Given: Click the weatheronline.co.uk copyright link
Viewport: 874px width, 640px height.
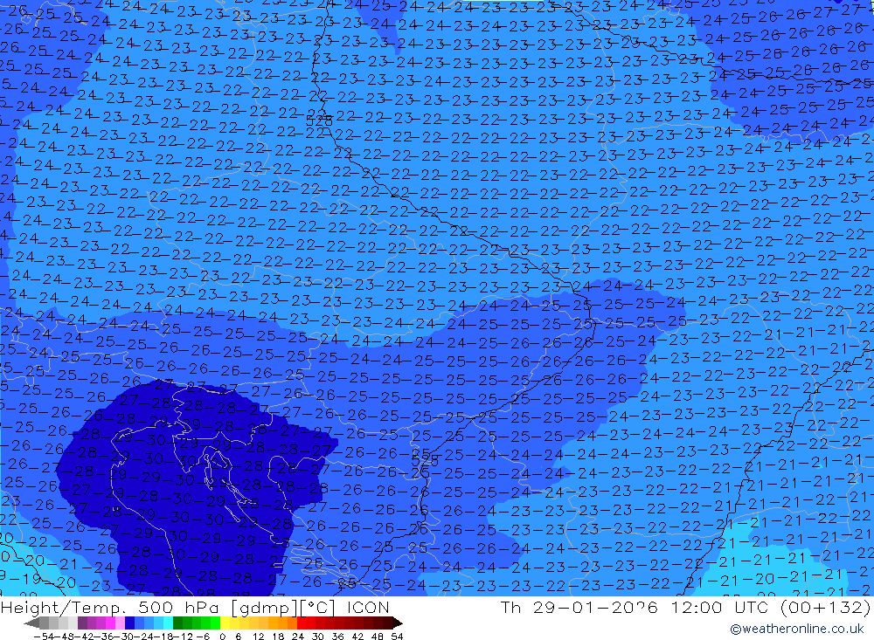Looking at the screenshot, I should tap(797, 629).
